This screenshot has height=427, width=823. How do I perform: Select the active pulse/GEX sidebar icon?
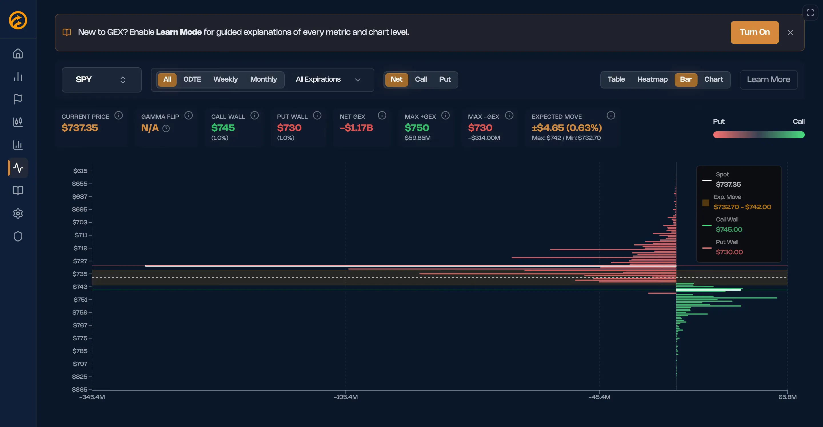click(x=18, y=168)
